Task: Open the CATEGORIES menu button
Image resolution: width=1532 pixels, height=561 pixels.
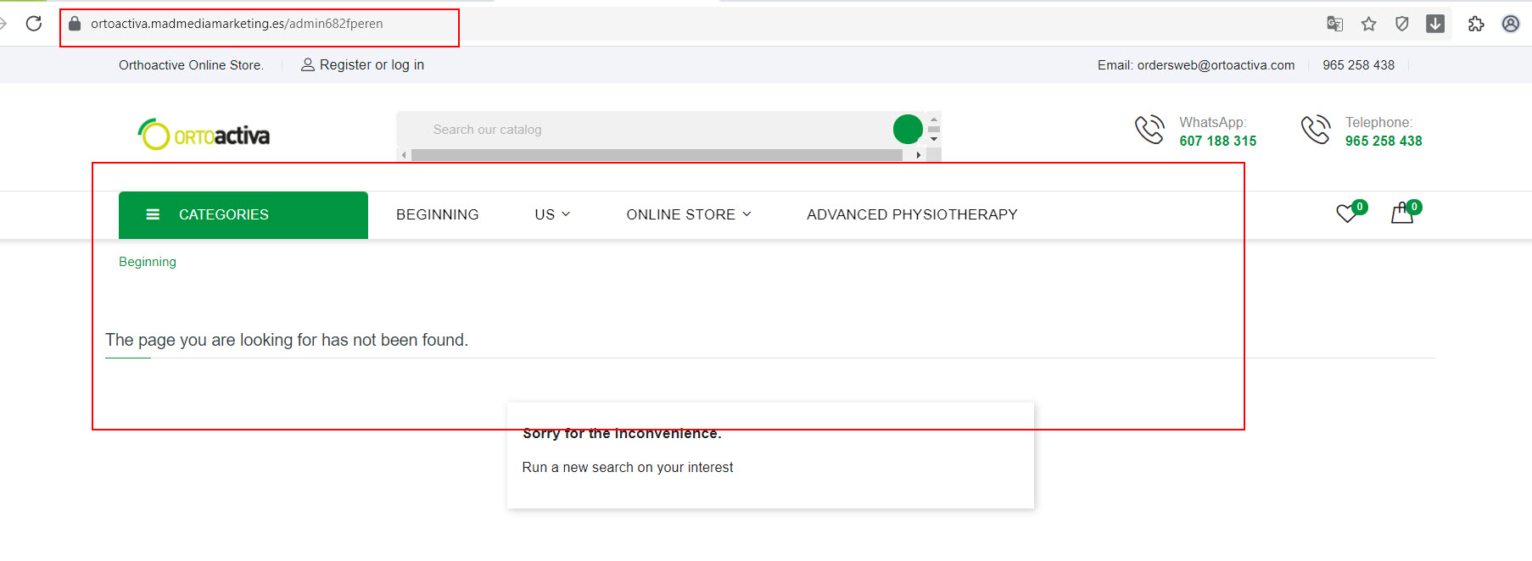Action: pyautogui.click(x=243, y=214)
